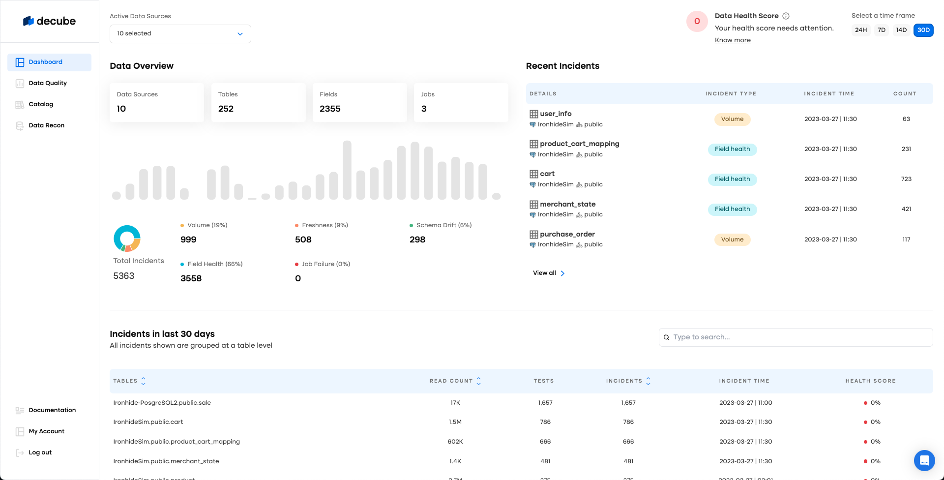Click the Data Sources count card
The width and height of the screenshot is (944, 480).
(x=157, y=102)
